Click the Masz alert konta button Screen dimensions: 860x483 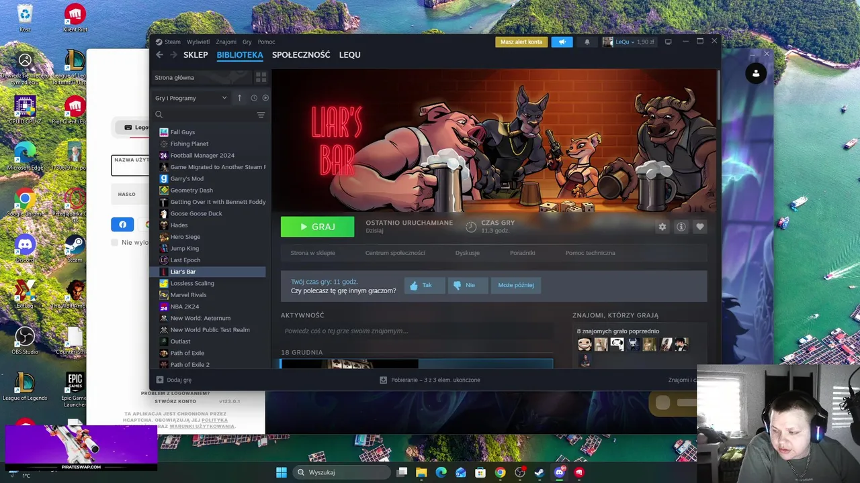pos(521,42)
